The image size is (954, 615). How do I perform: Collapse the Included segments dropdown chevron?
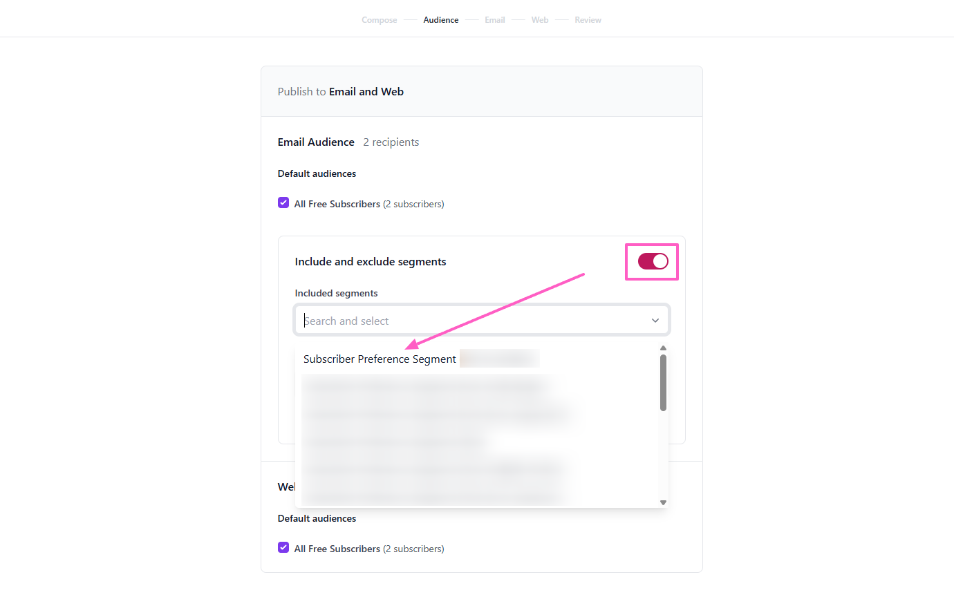point(655,321)
